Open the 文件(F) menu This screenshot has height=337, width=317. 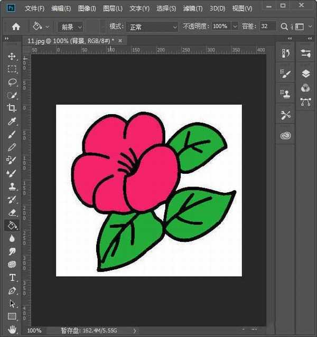[34, 9]
